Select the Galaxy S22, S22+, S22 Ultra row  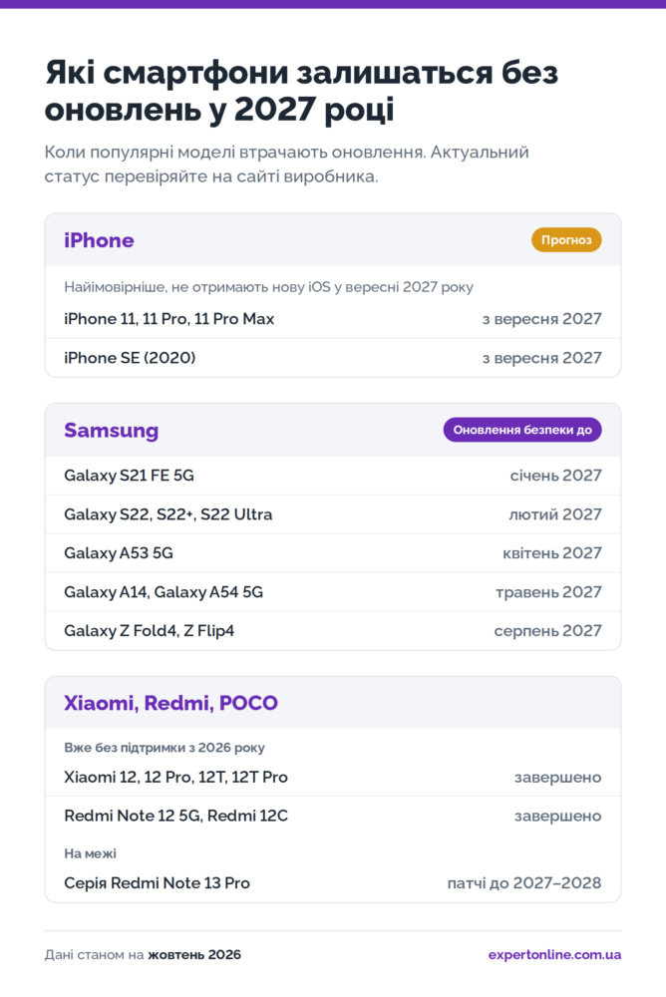(333, 514)
